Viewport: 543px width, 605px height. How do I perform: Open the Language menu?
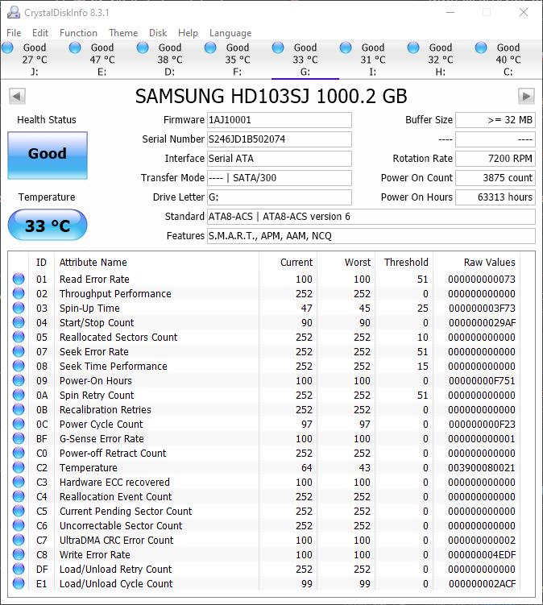point(230,33)
